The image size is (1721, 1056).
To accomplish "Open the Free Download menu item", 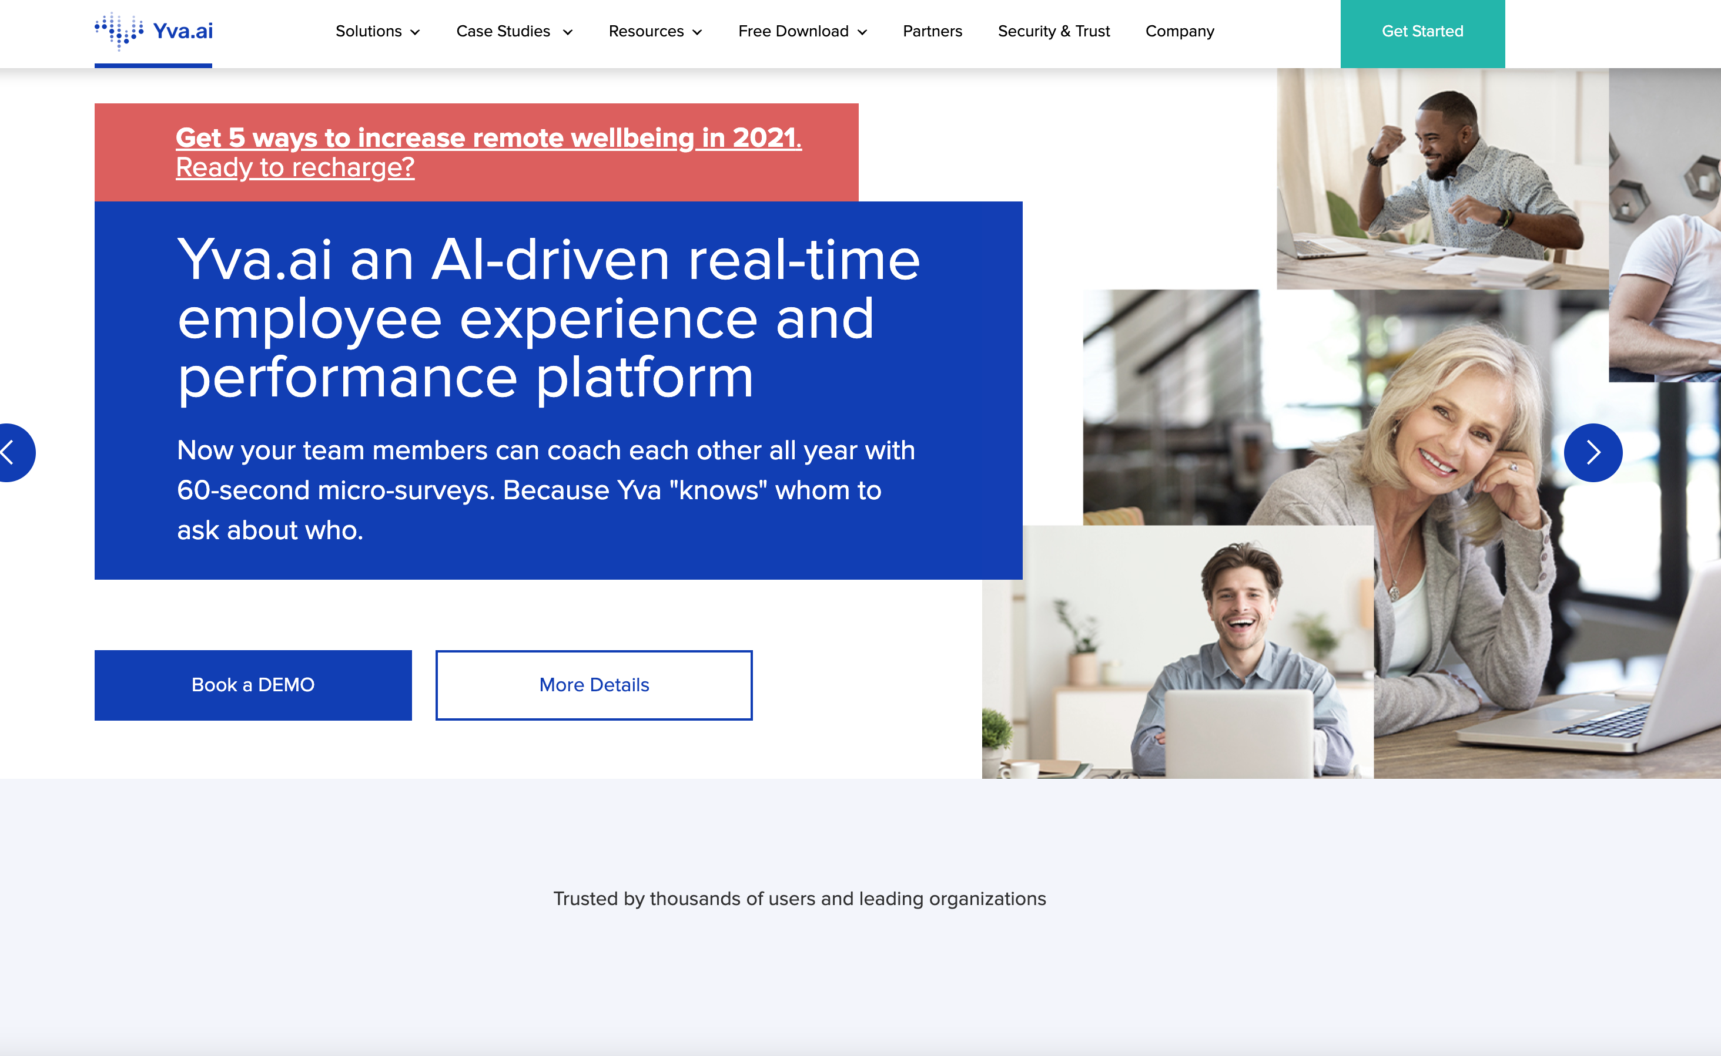I will point(793,32).
